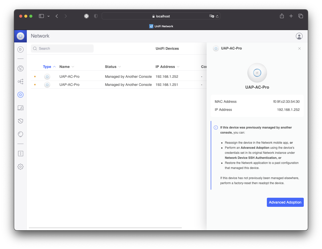The height and width of the screenshot is (249, 322).
Task: Click device icon in 192.168.1.251 row
Action: (x=47, y=85)
